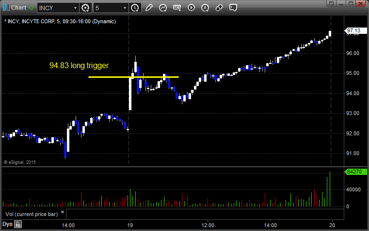369x231 pixels.
Task: Open the window options dropdown in title bar
Action: pos(331,3)
